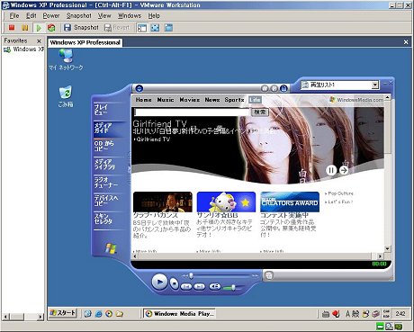Open the Help menu
414x332 pixels.
coord(154,15)
